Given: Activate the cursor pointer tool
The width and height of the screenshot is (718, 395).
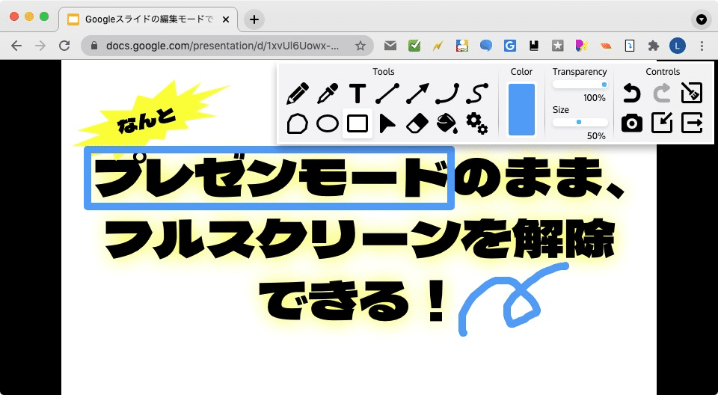Looking at the screenshot, I should click(387, 123).
